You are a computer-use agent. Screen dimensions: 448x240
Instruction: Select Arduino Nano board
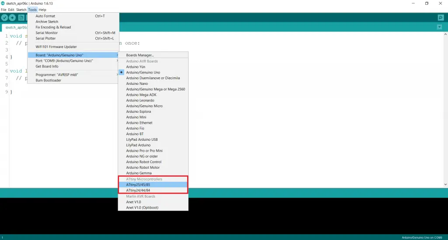tap(153, 83)
